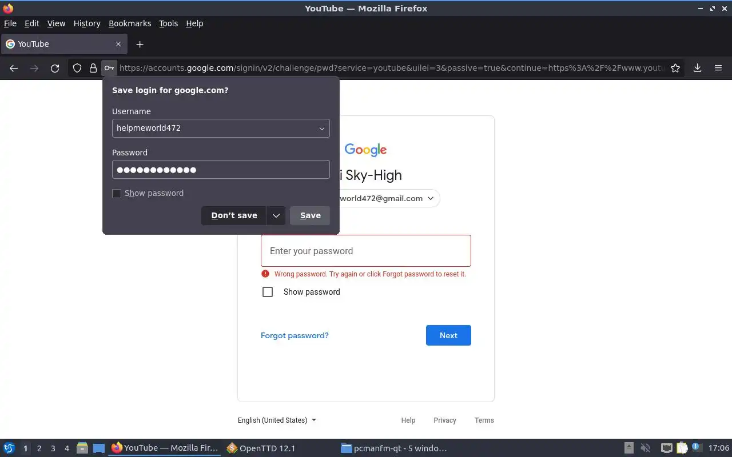
Task: Switch to the OpenTTD 12.1 task
Action: tap(261, 448)
